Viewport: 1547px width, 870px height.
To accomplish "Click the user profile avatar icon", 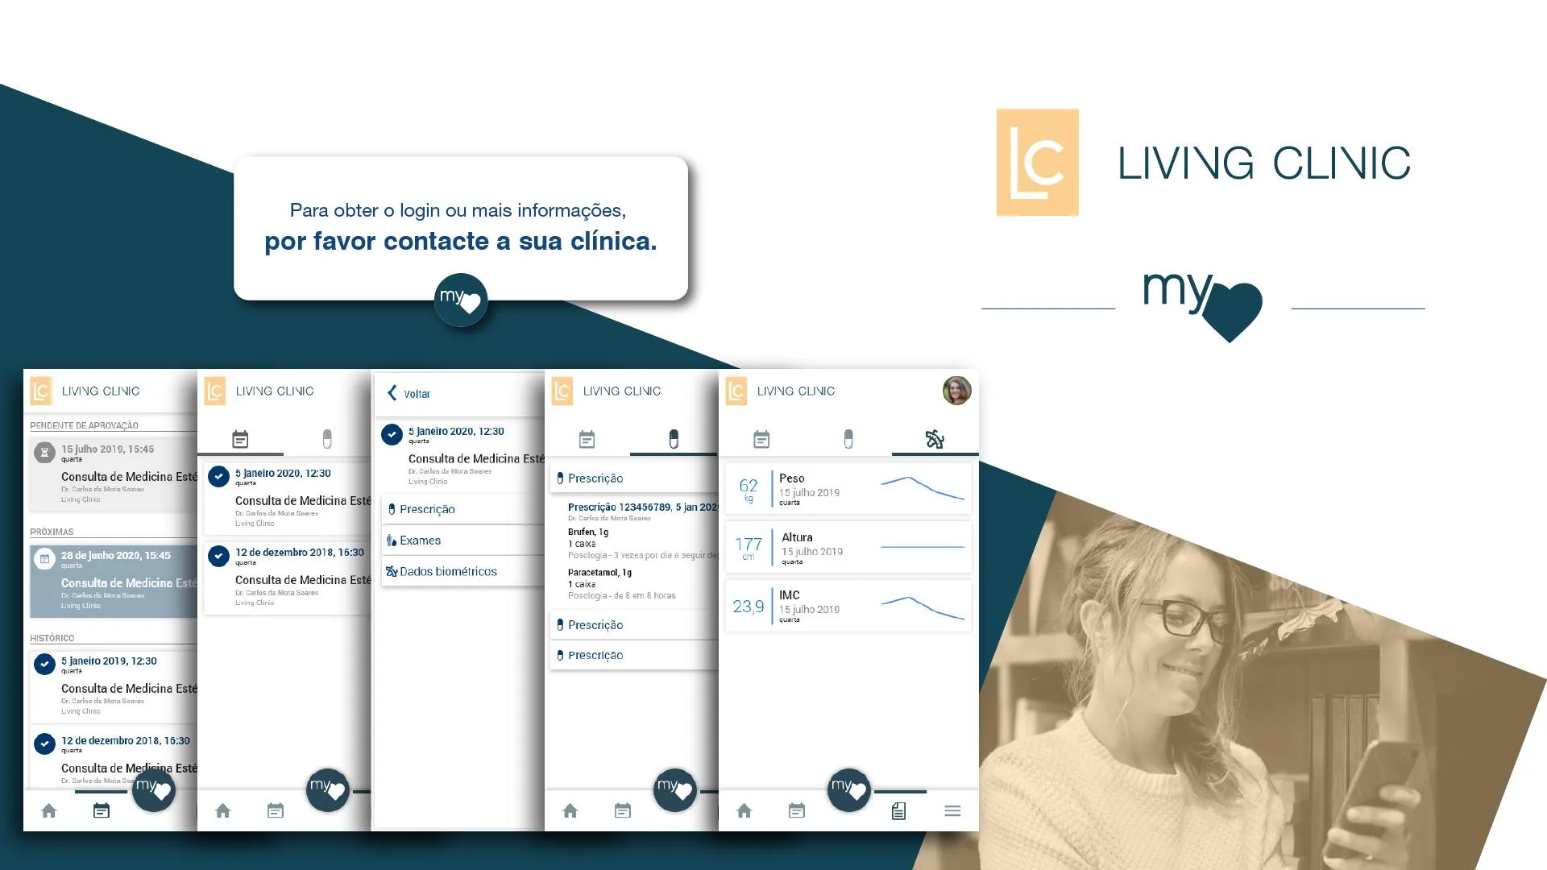I will pyautogui.click(x=954, y=390).
